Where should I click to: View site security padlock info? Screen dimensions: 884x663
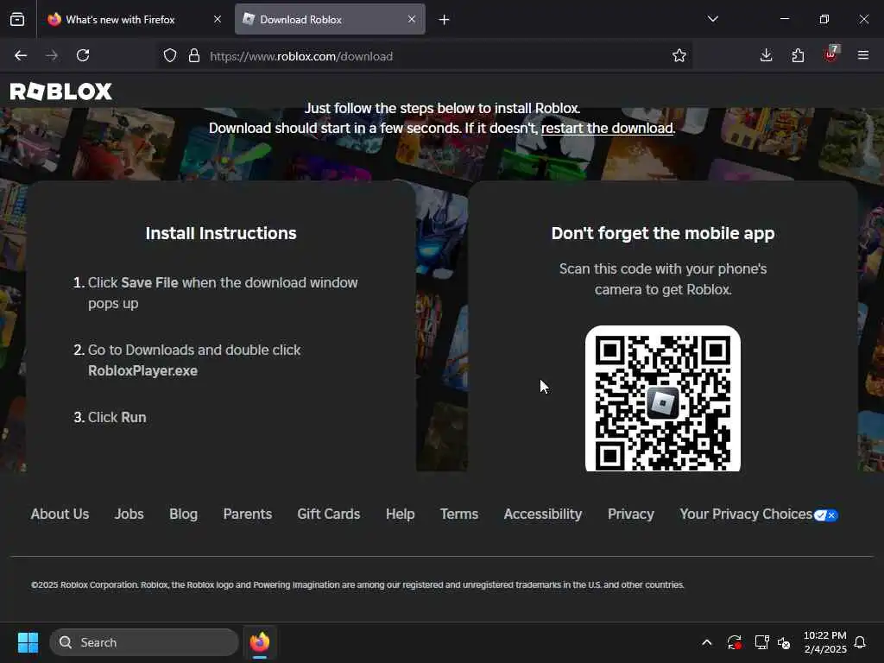tap(194, 55)
